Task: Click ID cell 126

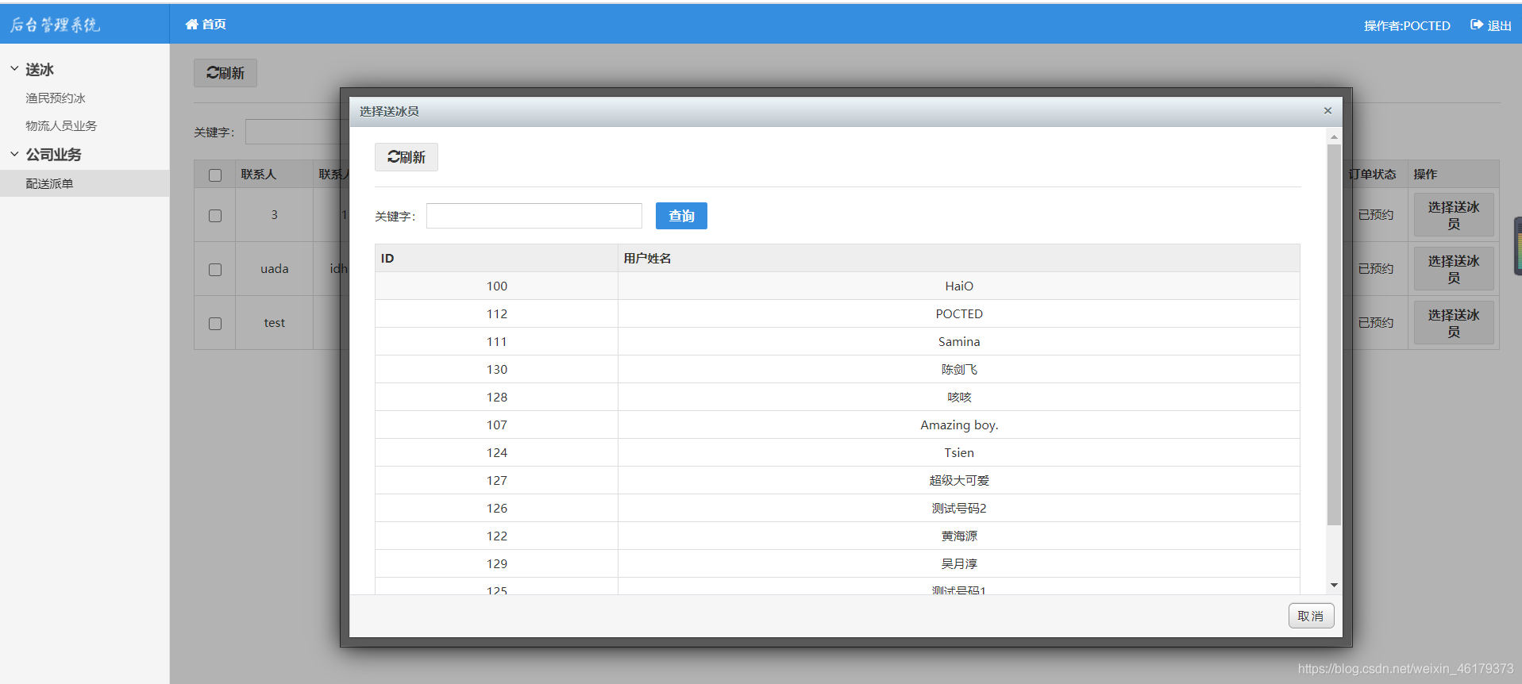Action: tap(497, 508)
